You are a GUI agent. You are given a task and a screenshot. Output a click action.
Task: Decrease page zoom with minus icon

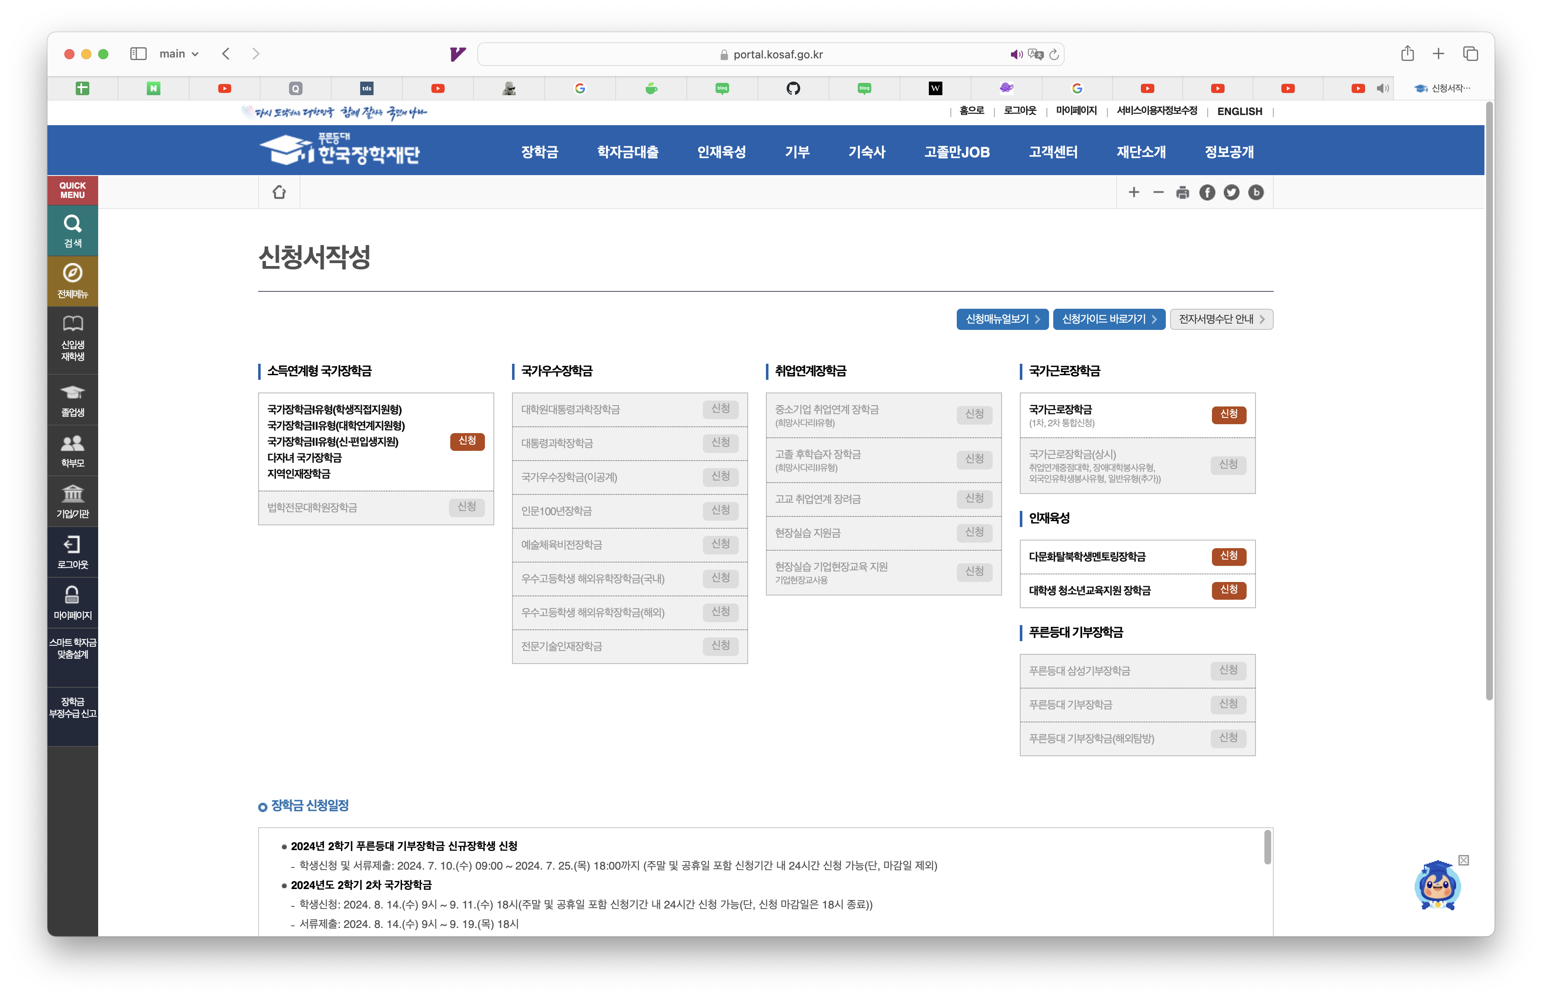pyautogui.click(x=1159, y=192)
